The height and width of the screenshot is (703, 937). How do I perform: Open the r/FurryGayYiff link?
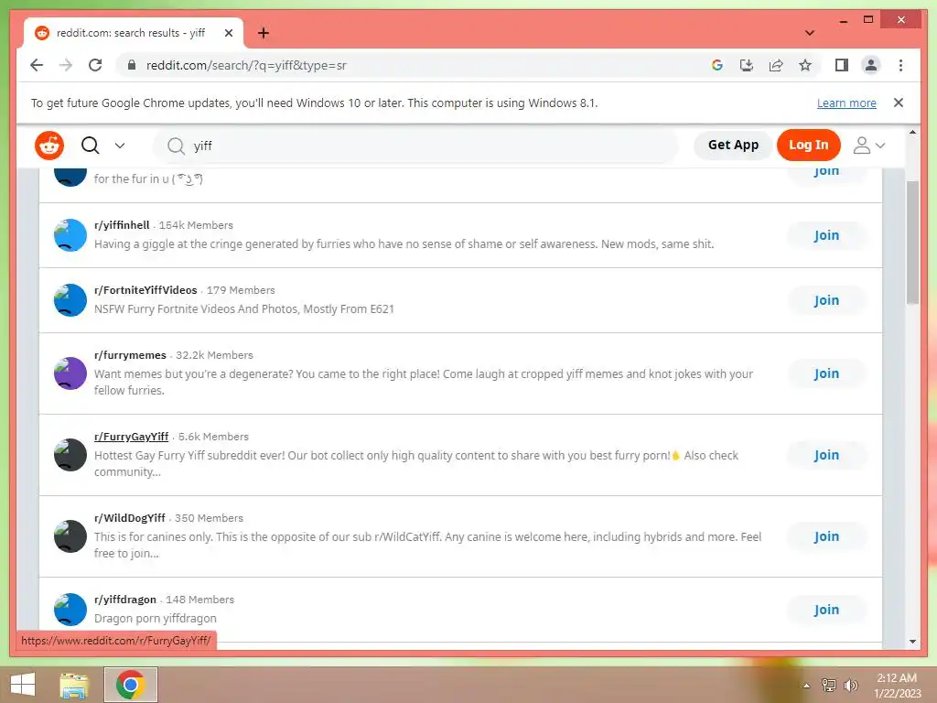click(x=131, y=437)
